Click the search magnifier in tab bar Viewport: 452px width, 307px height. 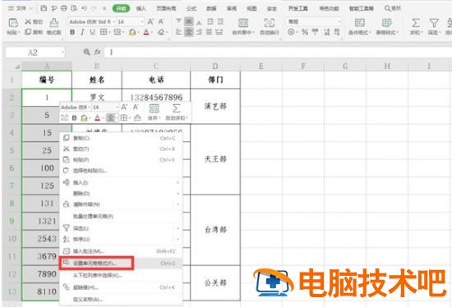point(388,8)
